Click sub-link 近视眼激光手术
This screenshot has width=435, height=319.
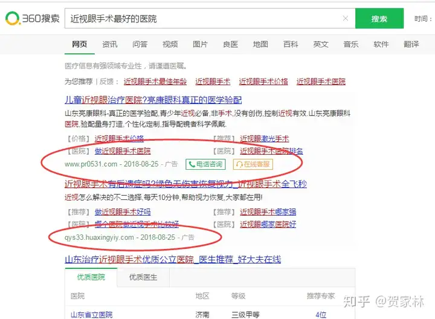[x=265, y=138]
